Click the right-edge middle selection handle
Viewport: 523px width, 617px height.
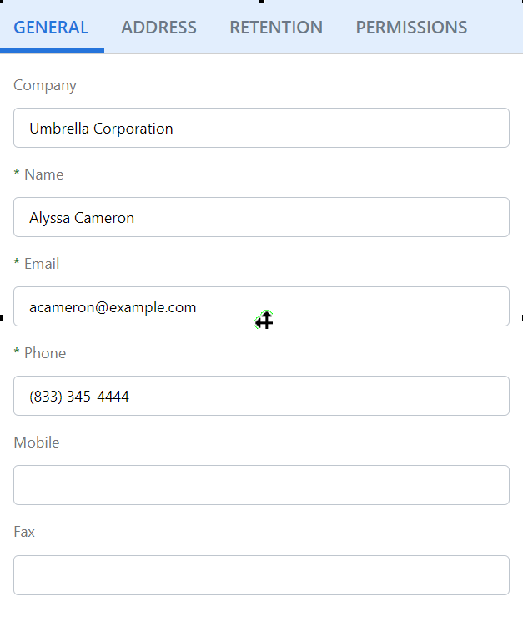[521, 317]
